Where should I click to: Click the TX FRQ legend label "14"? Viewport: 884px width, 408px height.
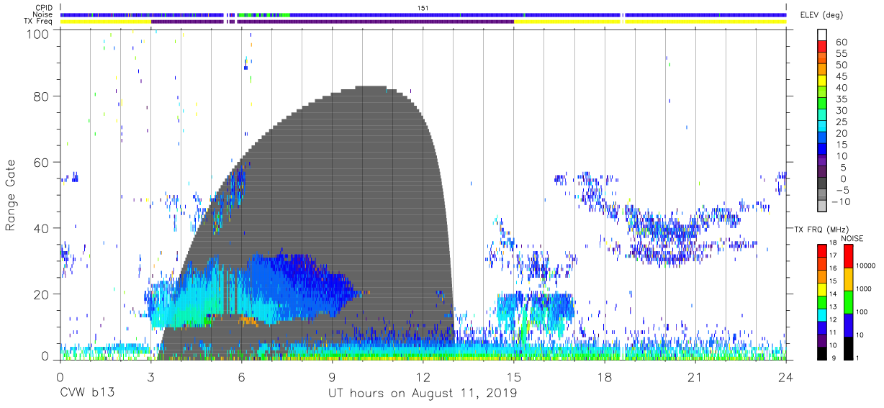831,294
